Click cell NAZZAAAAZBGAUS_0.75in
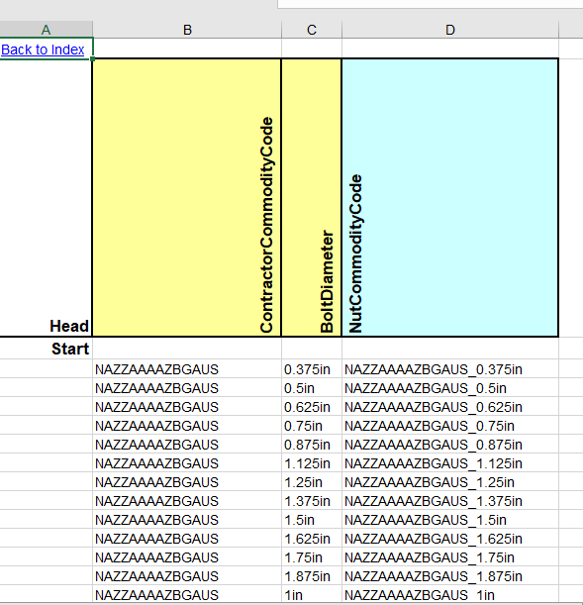Image resolution: width=583 pixels, height=605 pixels. pos(450,426)
